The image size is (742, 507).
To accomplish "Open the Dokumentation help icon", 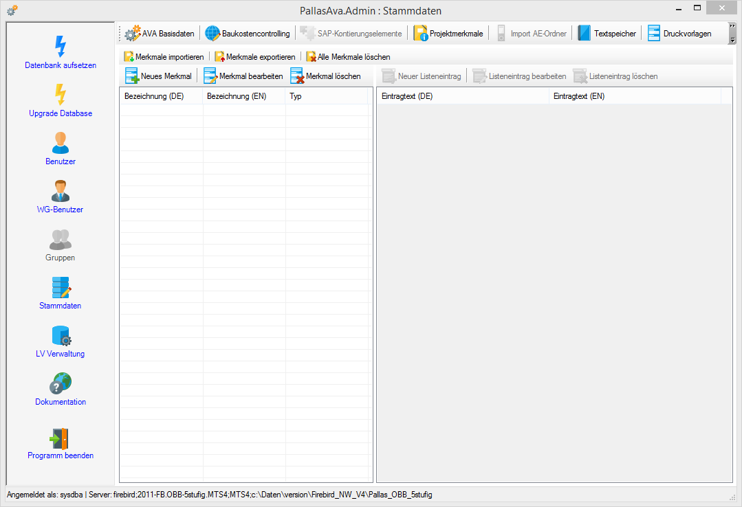I will tap(60, 383).
